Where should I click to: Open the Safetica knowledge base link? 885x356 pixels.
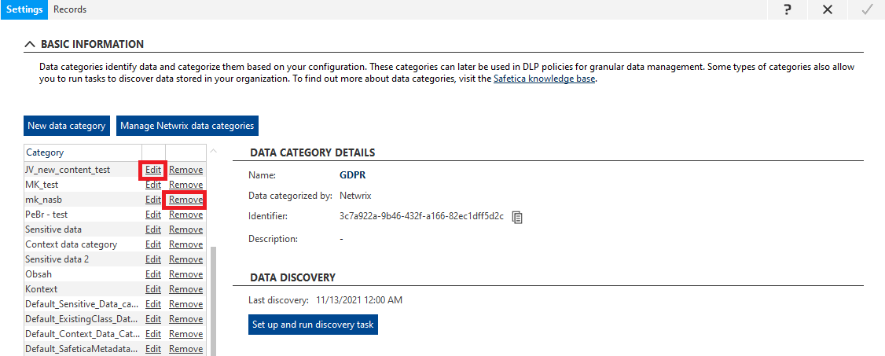pos(544,79)
